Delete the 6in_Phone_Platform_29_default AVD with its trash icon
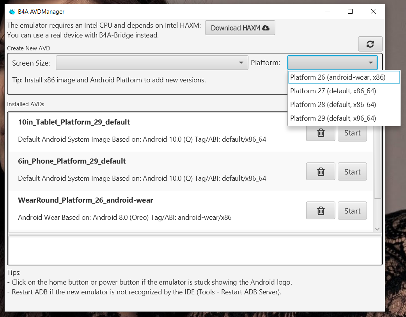Image resolution: width=406 pixels, height=317 pixels. (x=321, y=171)
